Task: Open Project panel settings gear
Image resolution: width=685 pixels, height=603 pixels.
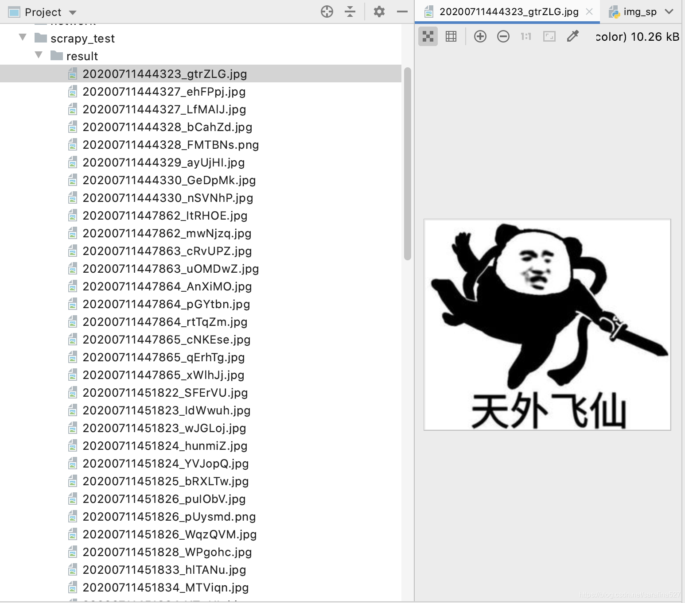Action: (379, 12)
